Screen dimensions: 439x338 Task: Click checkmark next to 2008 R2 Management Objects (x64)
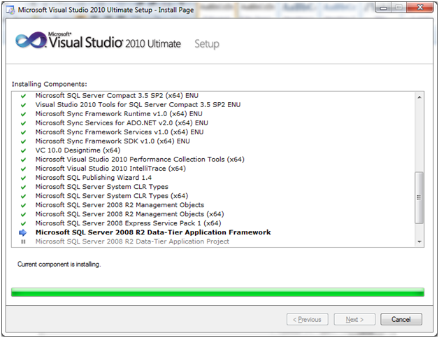click(23, 214)
